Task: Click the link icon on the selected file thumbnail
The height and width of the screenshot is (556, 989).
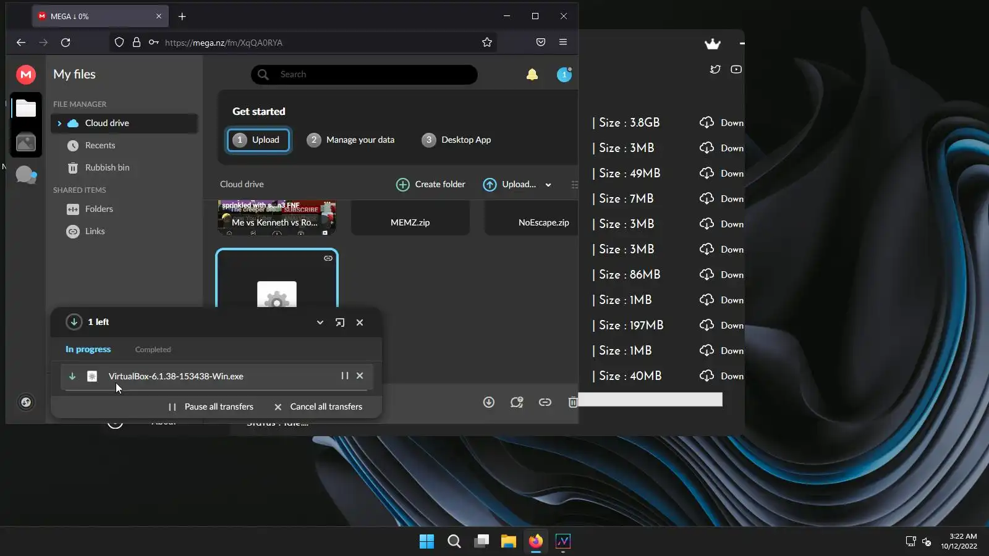Action: [x=328, y=258]
